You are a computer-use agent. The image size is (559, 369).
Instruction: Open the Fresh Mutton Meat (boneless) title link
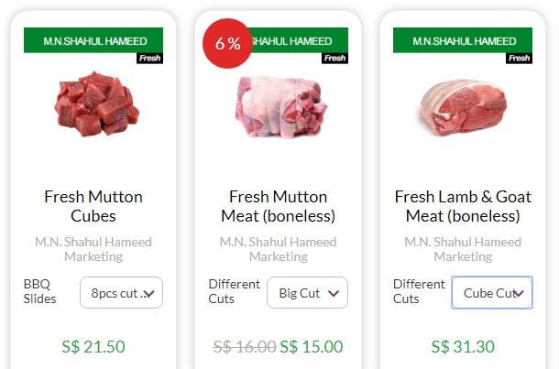coord(278,206)
